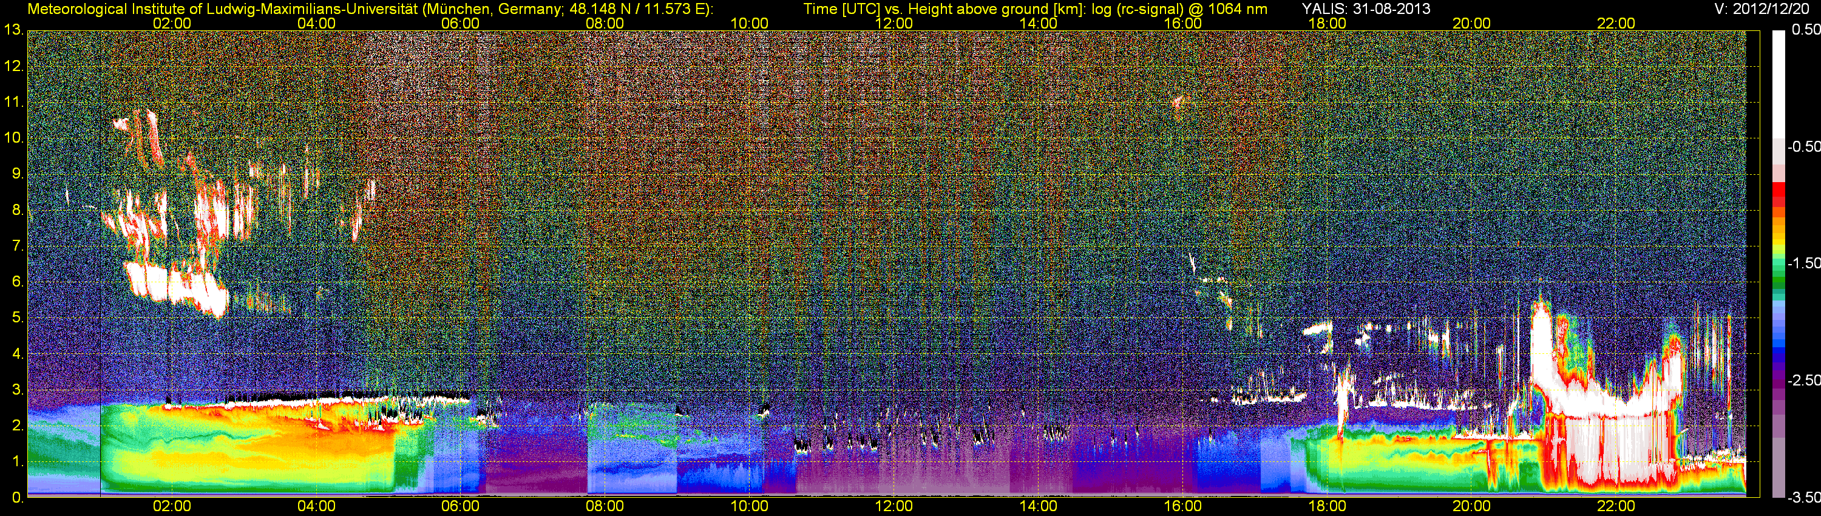Pick the green segment of the colorbar
The image size is (1821, 516).
pos(1779,279)
